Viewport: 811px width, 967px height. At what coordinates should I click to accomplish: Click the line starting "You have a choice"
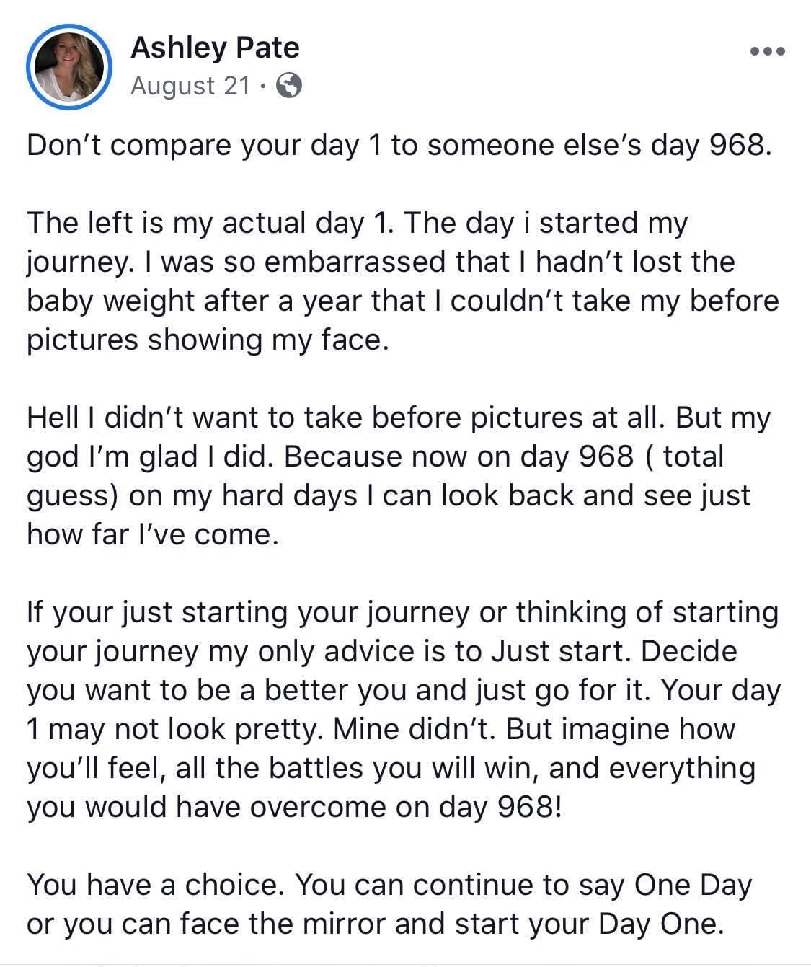click(389, 885)
